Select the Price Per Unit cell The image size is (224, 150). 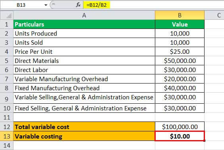[x=84, y=52]
